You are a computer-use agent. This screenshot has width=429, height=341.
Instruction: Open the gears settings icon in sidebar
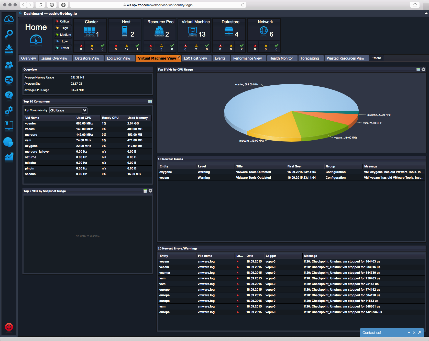click(x=9, y=110)
